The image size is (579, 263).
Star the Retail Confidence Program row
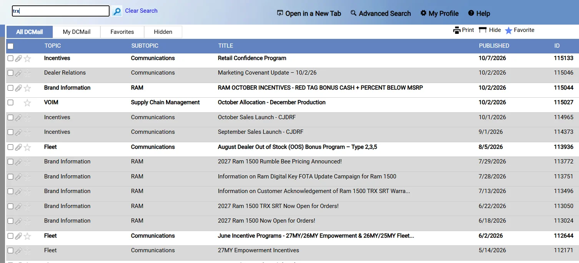click(x=27, y=58)
